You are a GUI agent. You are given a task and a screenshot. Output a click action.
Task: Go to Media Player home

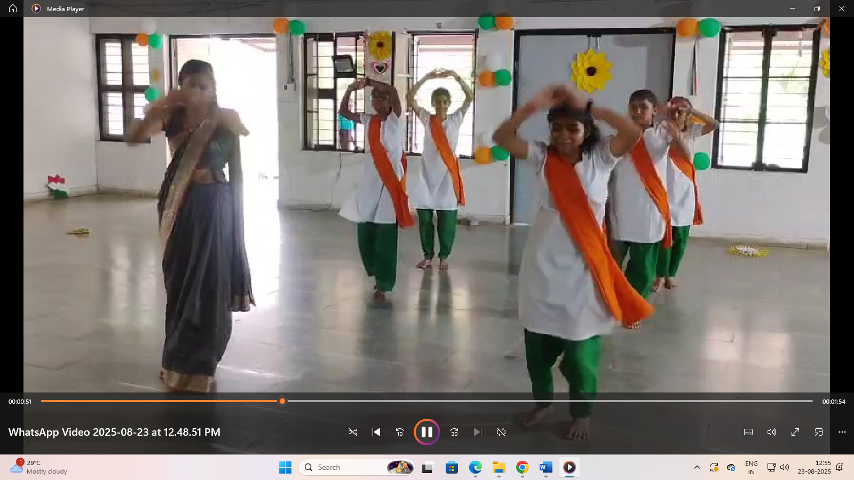point(13,9)
